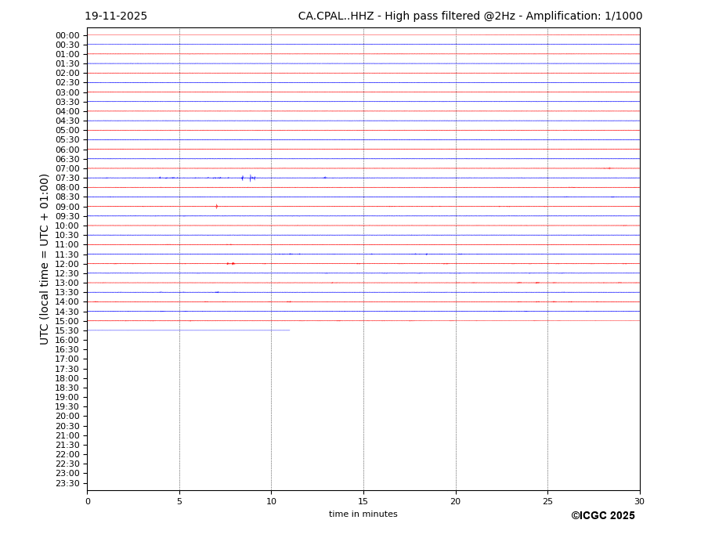
Task: Select the 23:30 time row label
Action: pyautogui.click(x=67, y=483)
